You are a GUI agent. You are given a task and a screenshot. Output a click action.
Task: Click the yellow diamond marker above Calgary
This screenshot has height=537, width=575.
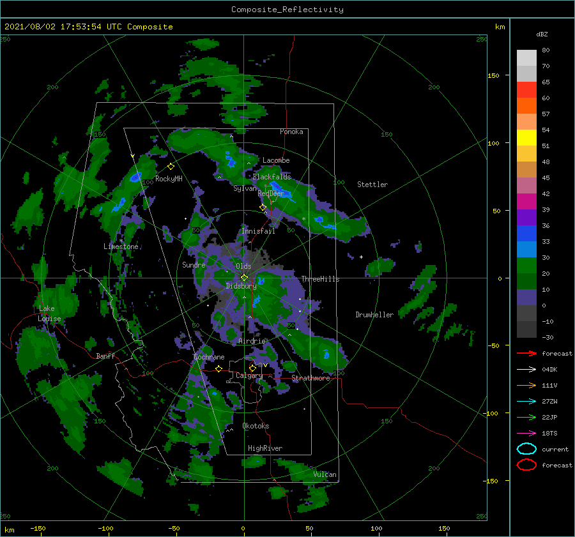[x=252, y=368]
